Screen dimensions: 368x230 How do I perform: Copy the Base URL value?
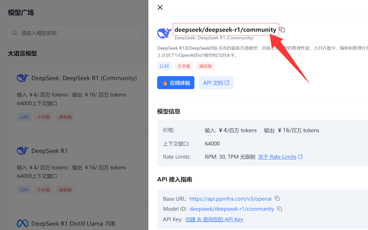[277, 199]
